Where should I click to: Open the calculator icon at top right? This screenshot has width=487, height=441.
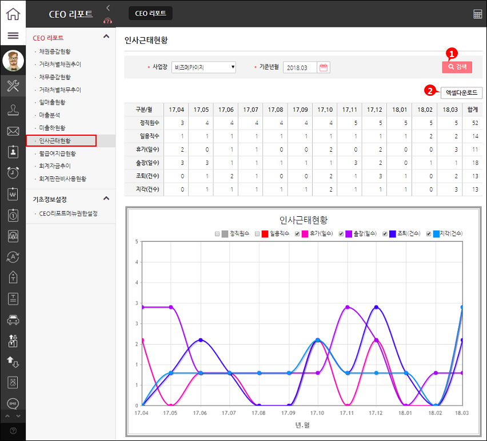(x=477, y=14)
